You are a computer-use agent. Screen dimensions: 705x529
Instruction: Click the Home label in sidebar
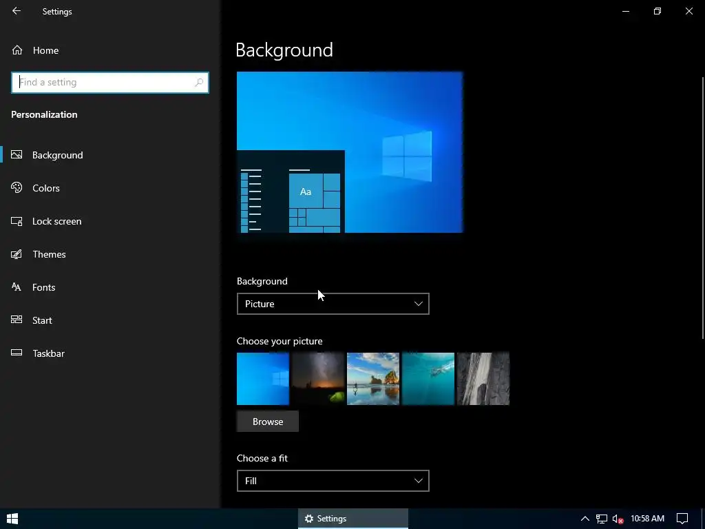pyautogui.click(x=45, y=50)
